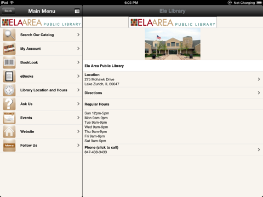The height and width of the screenshot is (197, 263).
Task: Tap the magnifying glass catalog icon
Action: 9,34
